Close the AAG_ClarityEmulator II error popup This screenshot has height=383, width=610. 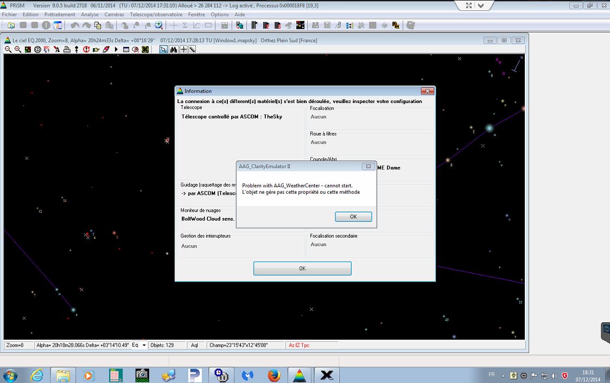(x=368, y=166)
